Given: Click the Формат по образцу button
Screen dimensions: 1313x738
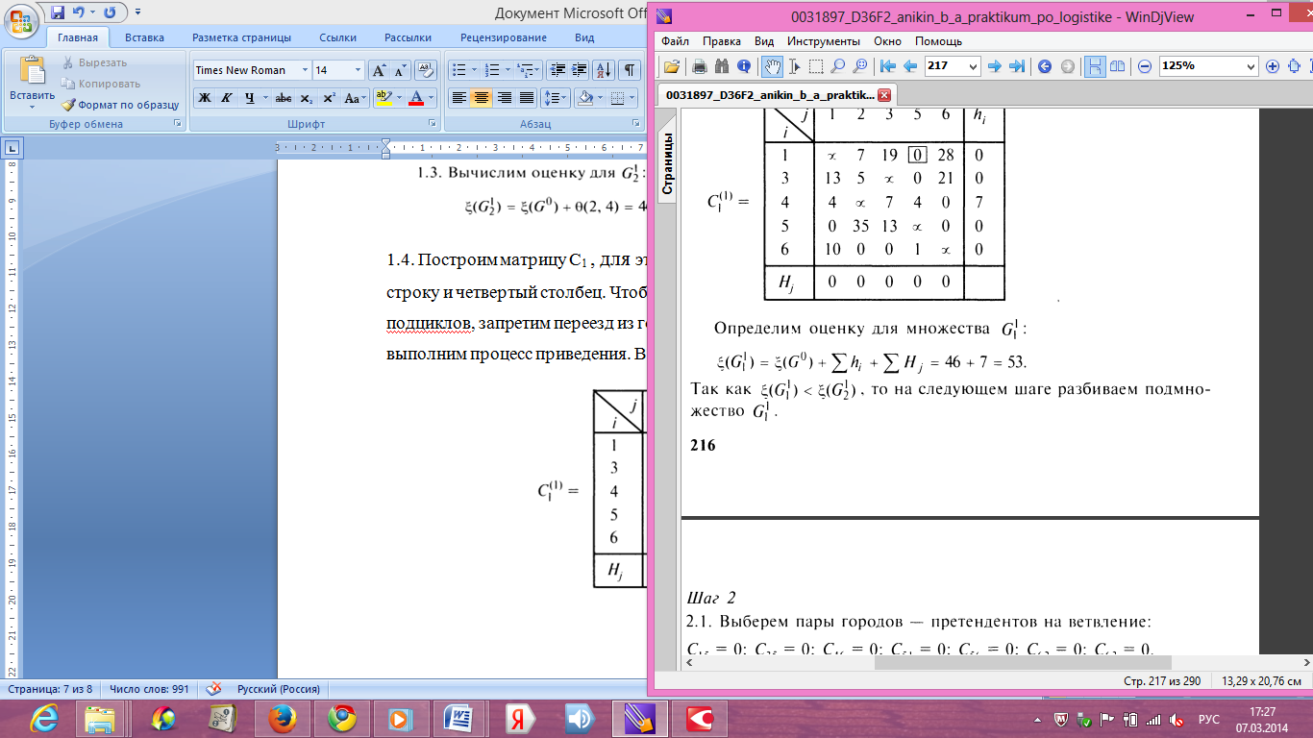Looking at the screenshot, I should click(120, 105).
